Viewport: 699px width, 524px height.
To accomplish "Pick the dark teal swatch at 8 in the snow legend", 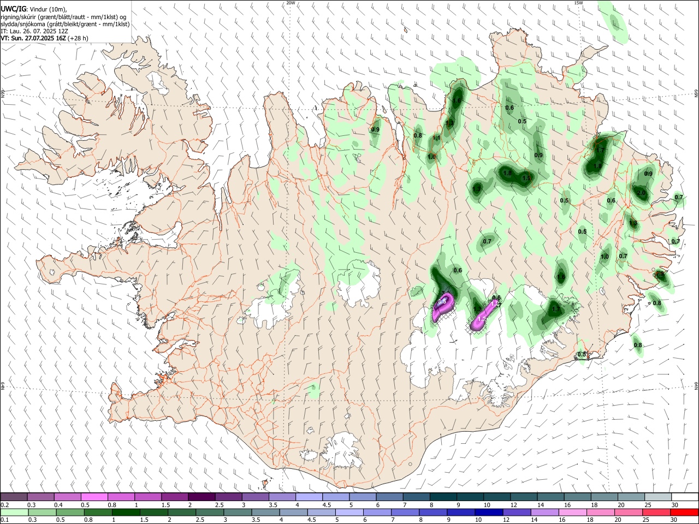I will pyautogui.click(x=443, y=497).
